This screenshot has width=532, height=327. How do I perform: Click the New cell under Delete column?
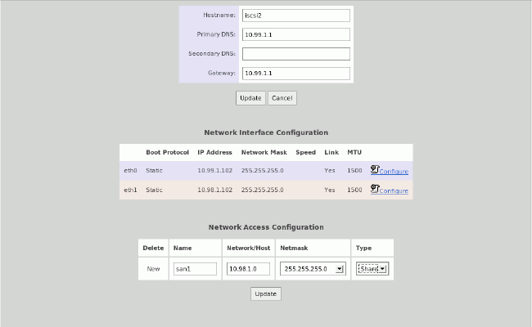pyautogui.click(x=154, y=268)
